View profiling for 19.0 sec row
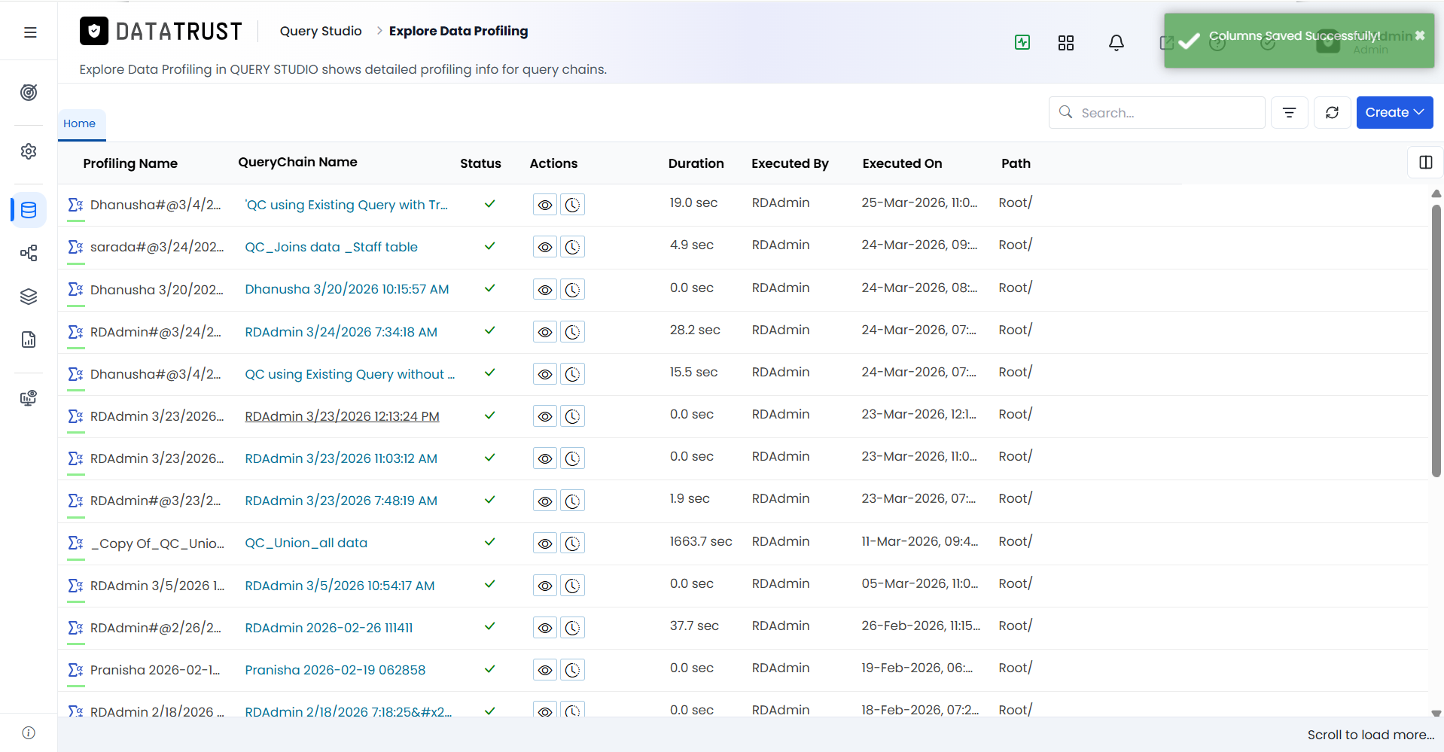 [545, 205]
